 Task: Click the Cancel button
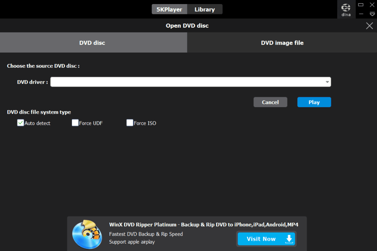(270, 102)
